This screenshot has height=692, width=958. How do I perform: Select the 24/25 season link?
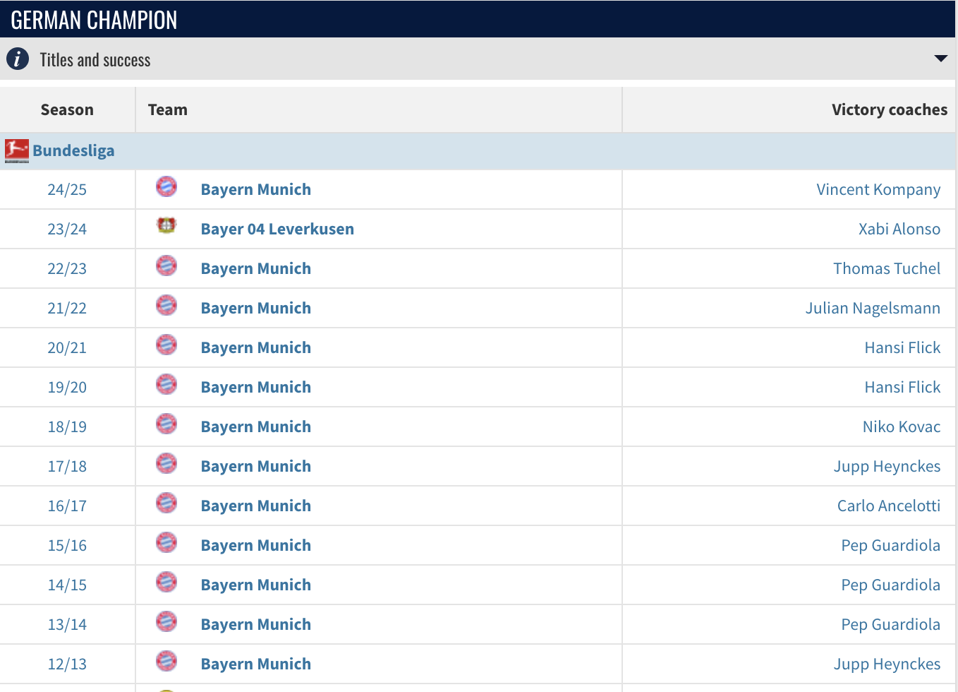point(67,189)
